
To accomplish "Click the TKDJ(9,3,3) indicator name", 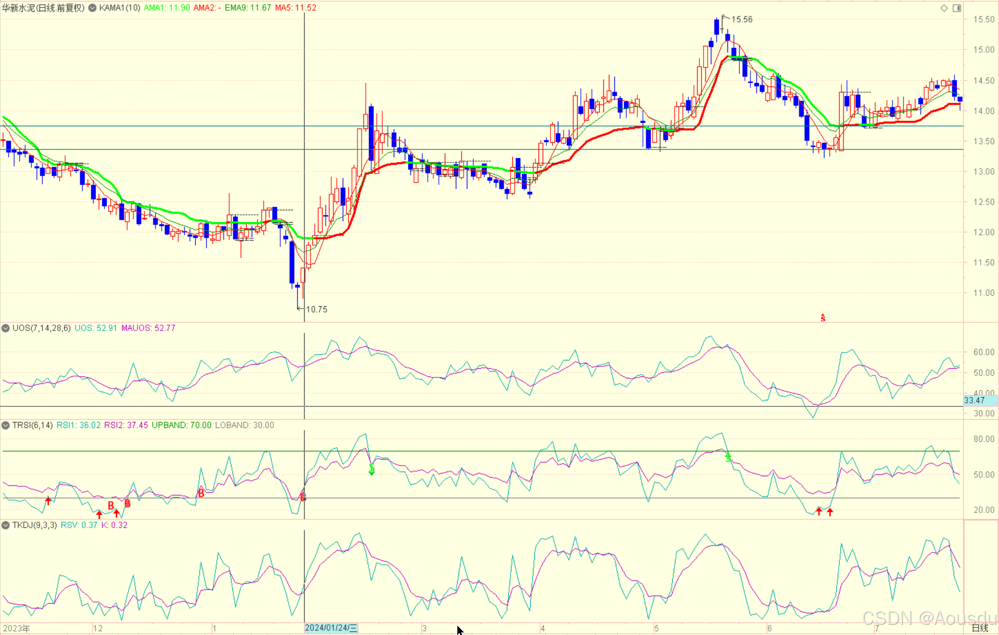I will 34,525.
